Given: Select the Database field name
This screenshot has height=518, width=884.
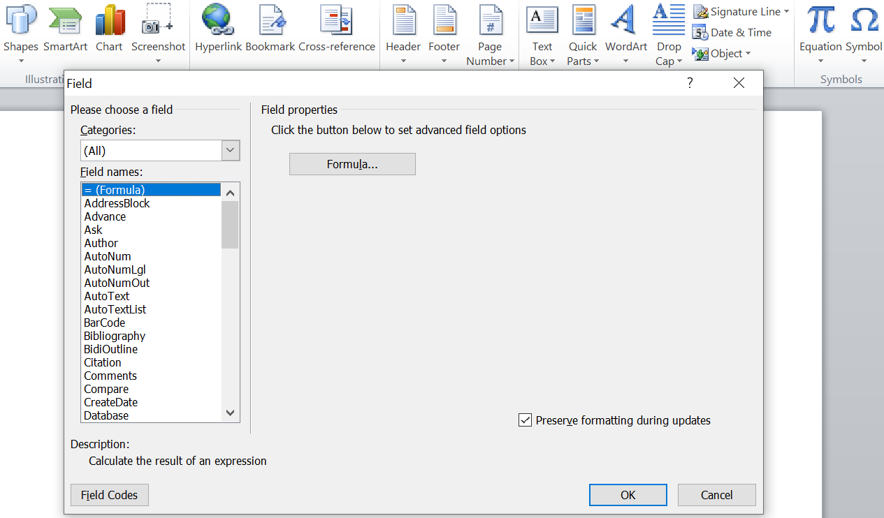Looking at the screenshot, I should [151, 415].
